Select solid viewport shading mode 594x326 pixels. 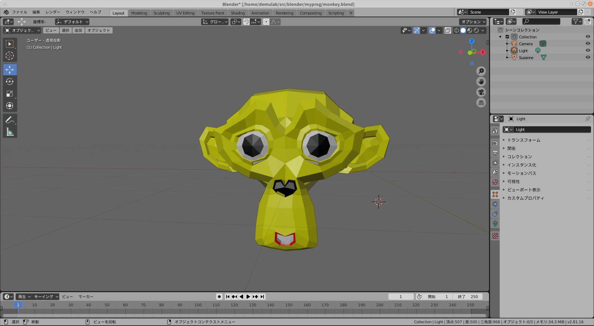[x=463, y=30]
